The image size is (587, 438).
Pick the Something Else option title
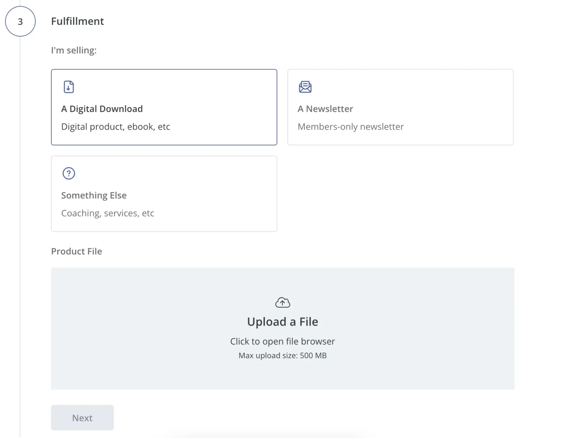[x=94, y=195]
